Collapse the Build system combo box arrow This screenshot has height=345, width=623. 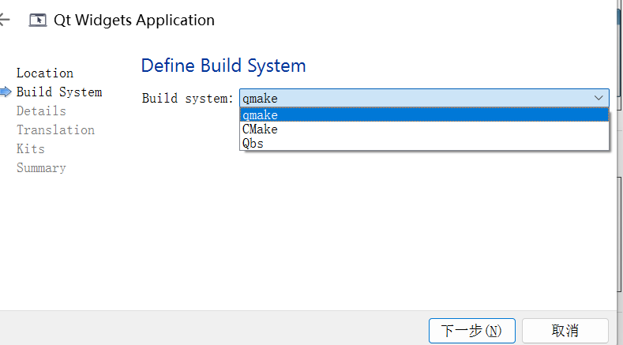[x=599, y=98]
